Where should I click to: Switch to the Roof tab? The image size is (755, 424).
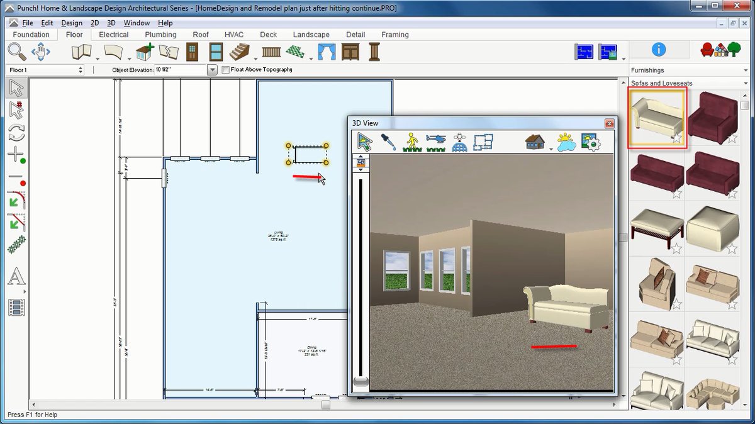point(201,35)
